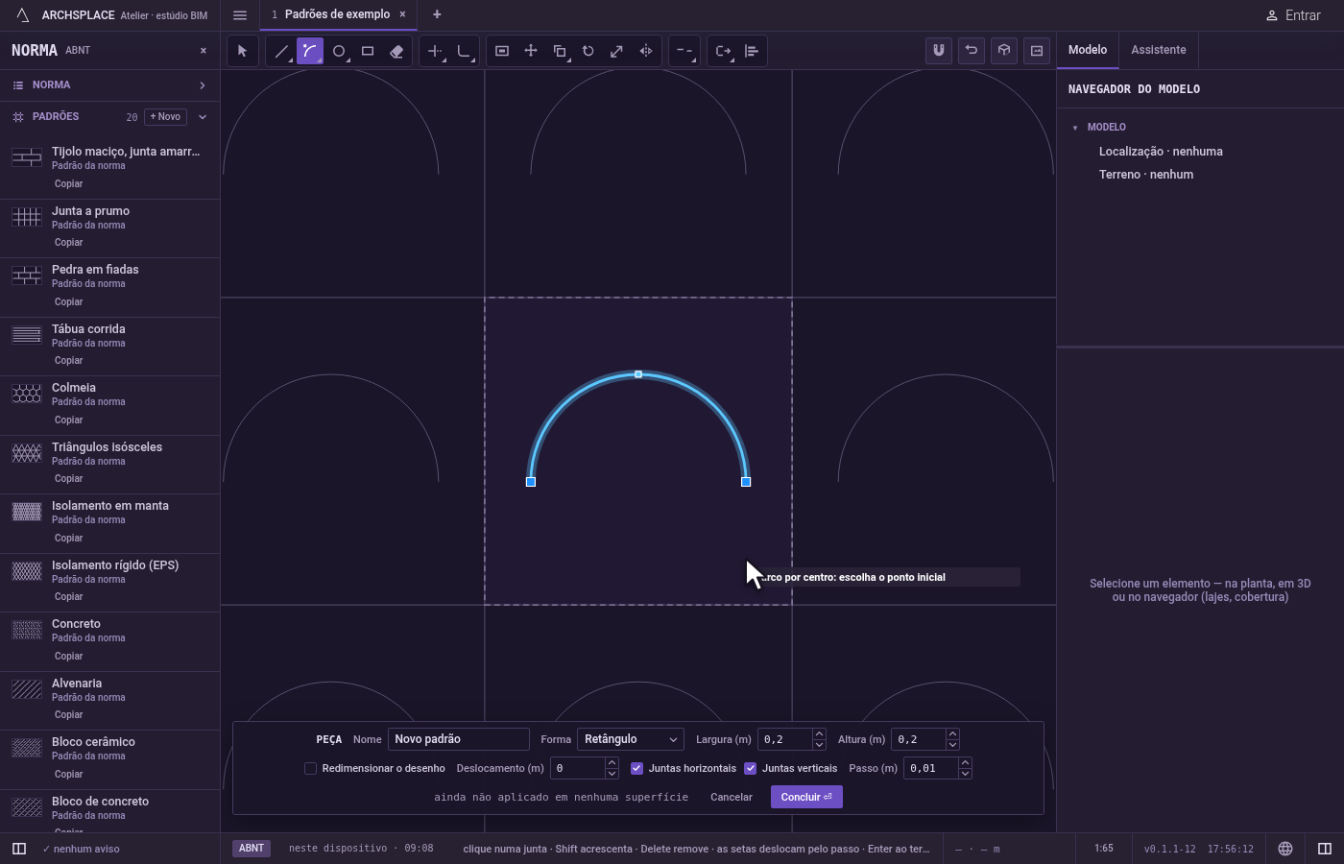The image size is (1344, 864).
Task: Add a new document tab
Action: (x=437, y=14)
